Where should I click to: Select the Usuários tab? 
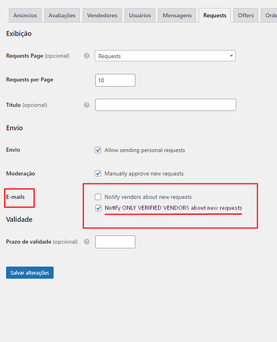140,15
